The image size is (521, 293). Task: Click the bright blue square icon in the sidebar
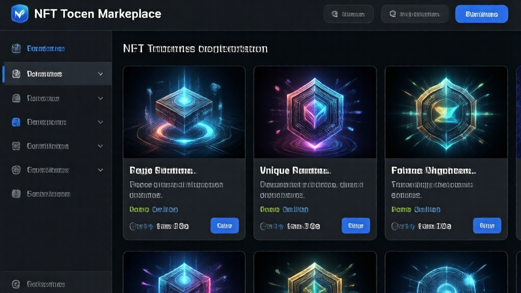pyautogui.click(x=16, y=122)
